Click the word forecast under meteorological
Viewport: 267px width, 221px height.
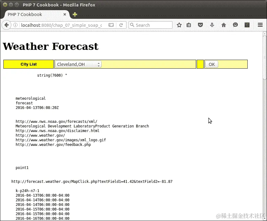(24, 103)
